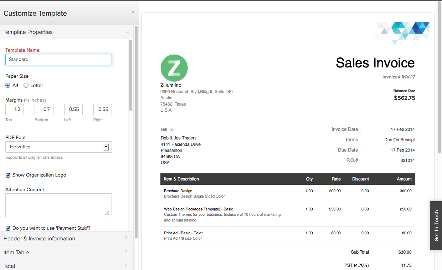Click the Right margin field
Image resolution: width=442 pixels, height=270 pixels.
coord(103,109)
